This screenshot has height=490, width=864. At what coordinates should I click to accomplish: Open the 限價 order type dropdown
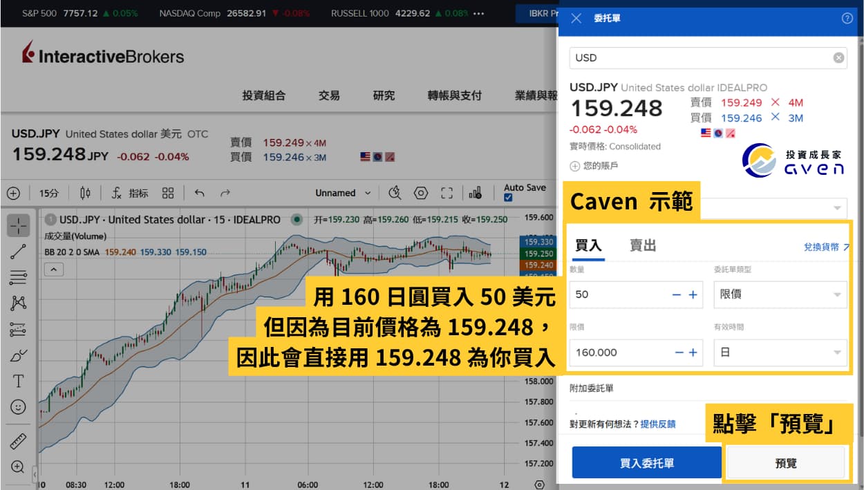click(x=780, y=294)
